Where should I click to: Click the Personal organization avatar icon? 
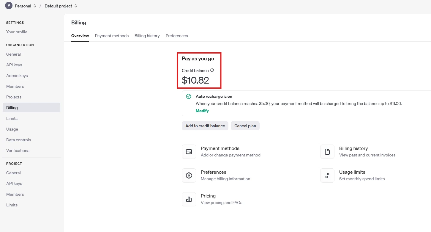(9, 6)
